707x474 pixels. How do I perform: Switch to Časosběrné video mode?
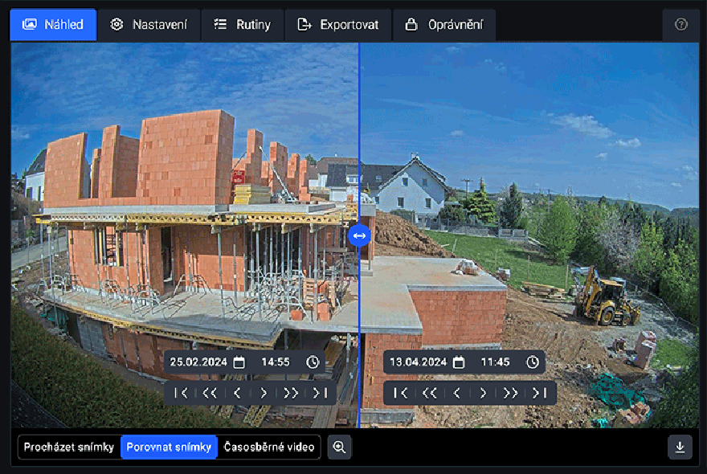coord(269,447)
